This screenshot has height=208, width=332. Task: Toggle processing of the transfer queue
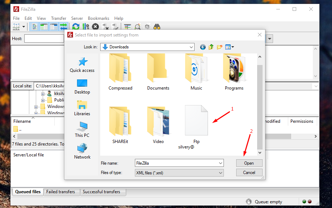[x=86, y=27]
